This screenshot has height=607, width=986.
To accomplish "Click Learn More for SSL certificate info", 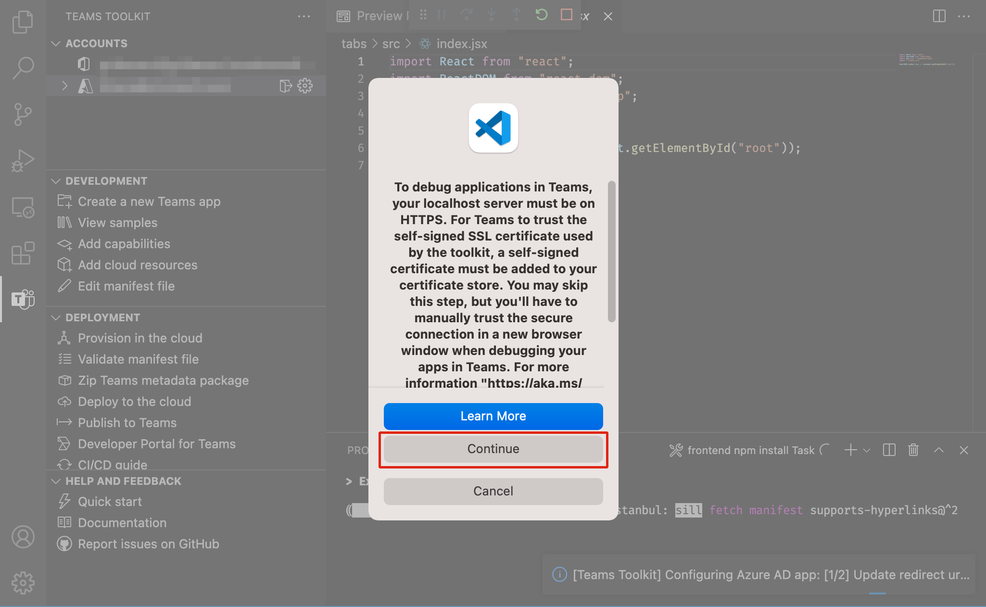I will pos(493,416).
